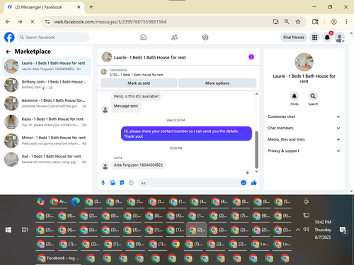This screenshot has width=354, height=265.
Task: Attach a photo file icon
Action: pyautogui.click(x=113, y=183)
